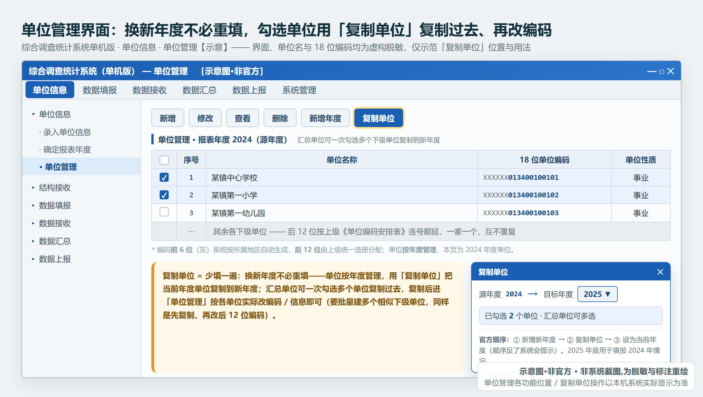Click the main window close X icon
Screen dimensions: 703x397
[x=671, y=71]
